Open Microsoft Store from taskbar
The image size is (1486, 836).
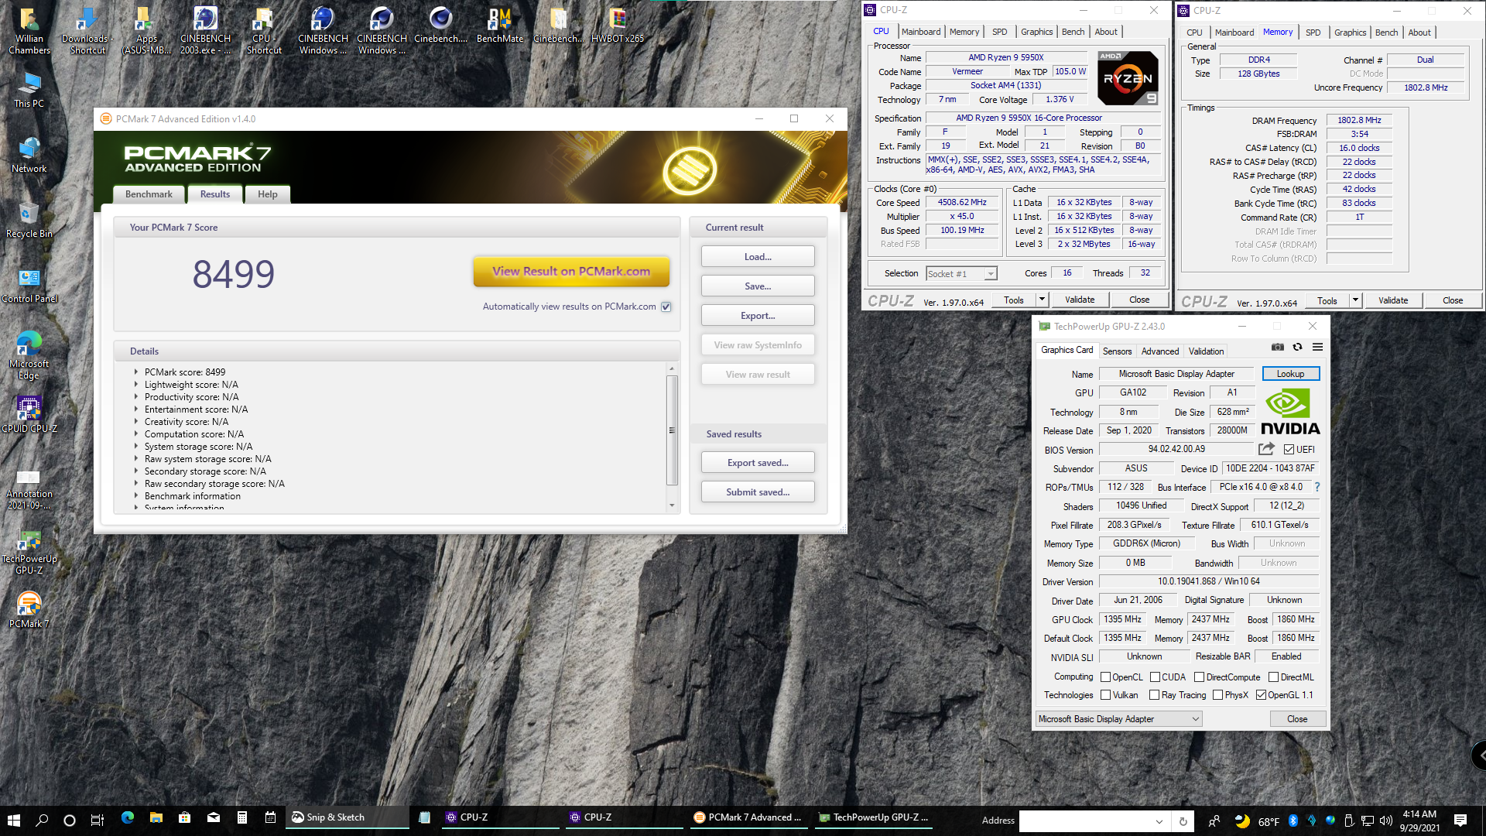(184, 818)
